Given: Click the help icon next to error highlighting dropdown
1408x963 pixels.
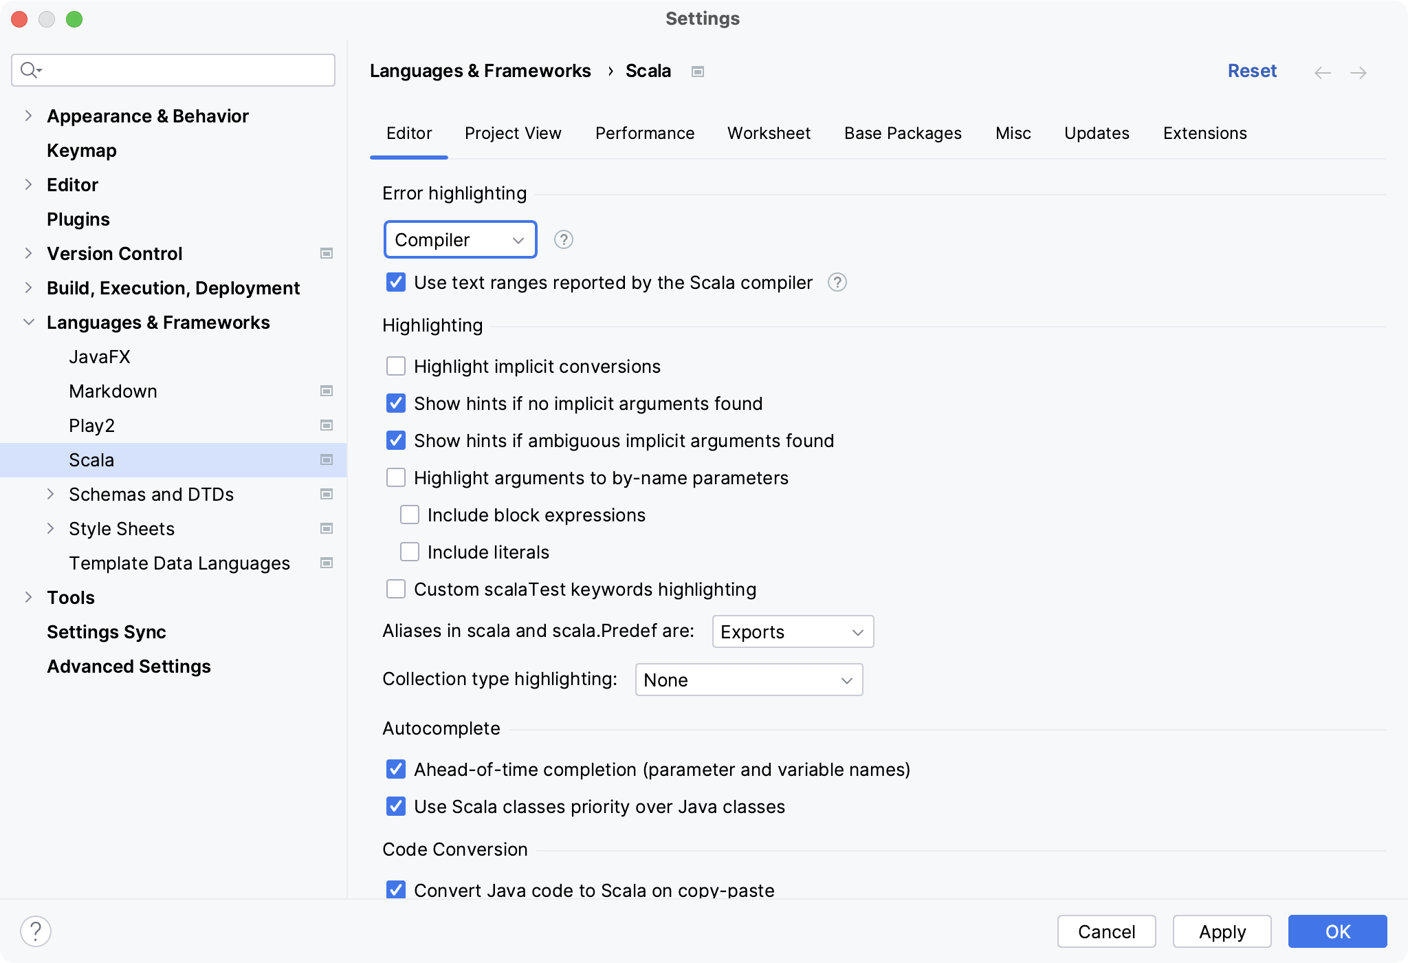Looking at the screenshot, I should [562, 239].
